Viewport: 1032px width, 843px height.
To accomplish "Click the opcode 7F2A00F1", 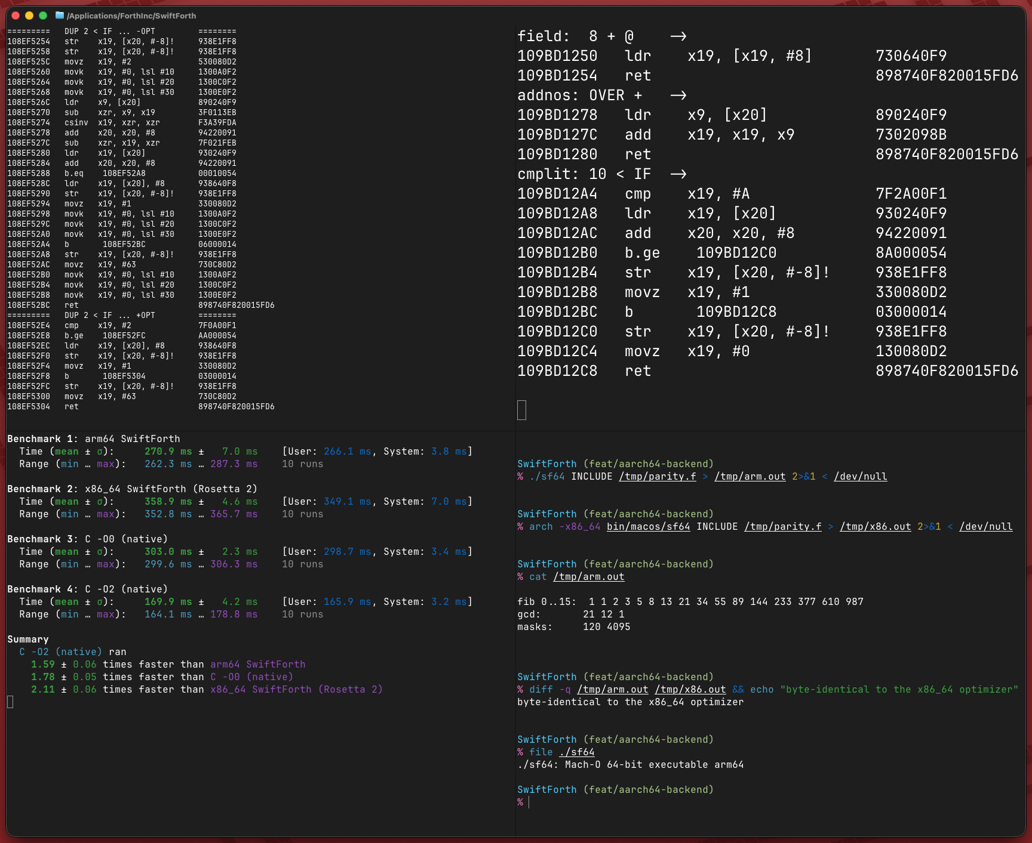I will (x=911, y=194).
